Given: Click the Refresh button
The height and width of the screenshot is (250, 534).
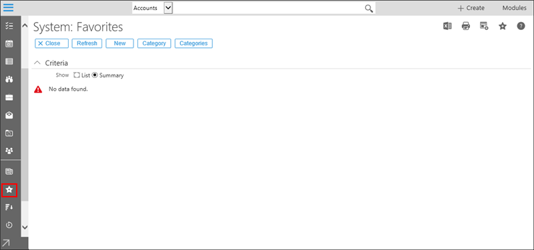Looking at the screenshot, I should click(87, 43).
